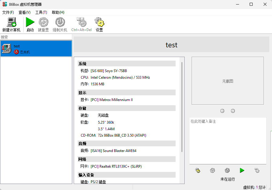272x190 pixels.
Task: Click the small yellow gear icon under notes
Action: (198, 170)
